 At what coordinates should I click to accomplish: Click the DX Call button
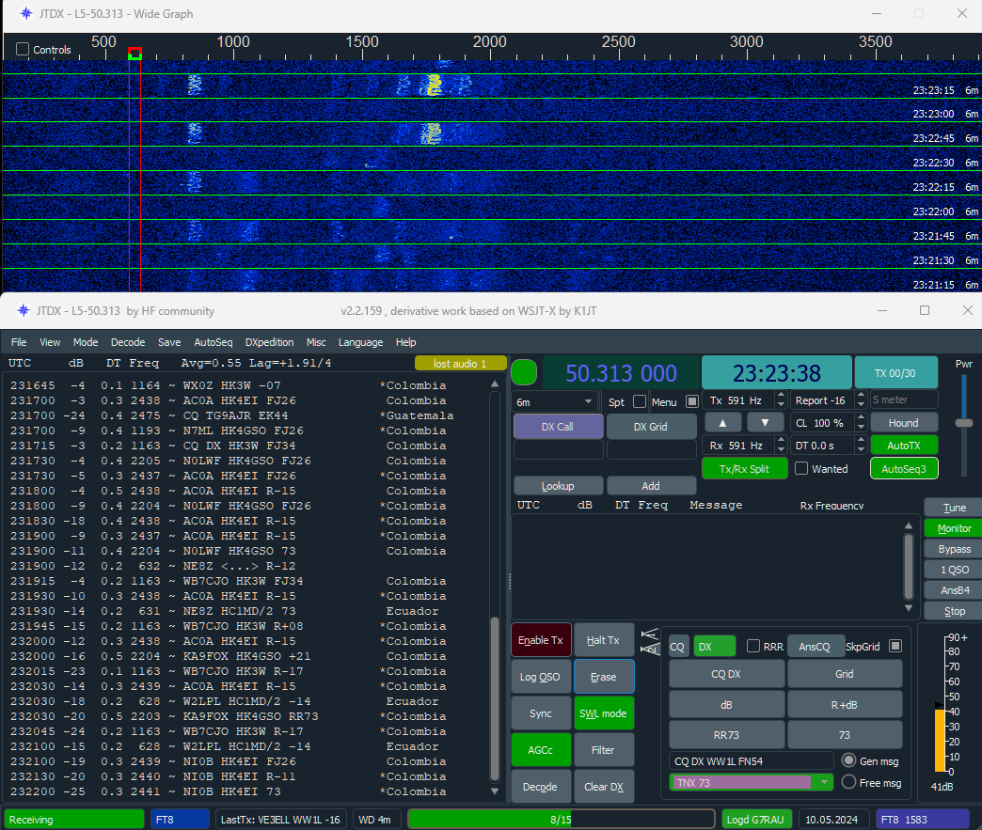click(x=558, y=426)
